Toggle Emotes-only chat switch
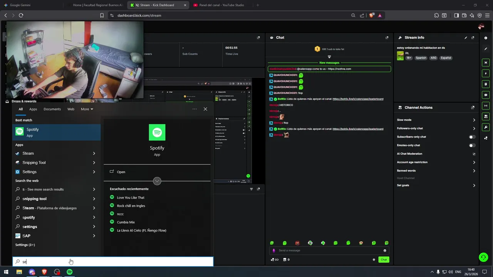This screenshot has width=493, height=277. click(x=472, y=145)
